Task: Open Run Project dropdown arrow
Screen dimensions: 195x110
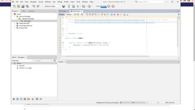Action: tap(80, 6)
